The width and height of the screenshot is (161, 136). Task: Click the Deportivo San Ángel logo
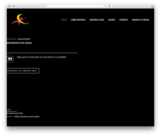click(x=20, y=20)
